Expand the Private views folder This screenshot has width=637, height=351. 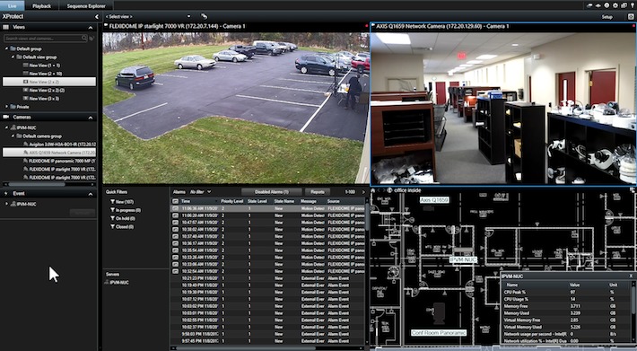[6, 107]
